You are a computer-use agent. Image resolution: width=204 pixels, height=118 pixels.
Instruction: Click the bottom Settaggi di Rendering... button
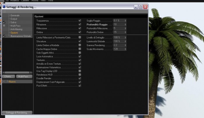click(x=17, y=113)
